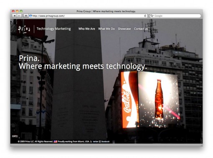Open the Who We Are menu item
The width and height of the screenshot is (213, 158).
[x=86, y=29]
